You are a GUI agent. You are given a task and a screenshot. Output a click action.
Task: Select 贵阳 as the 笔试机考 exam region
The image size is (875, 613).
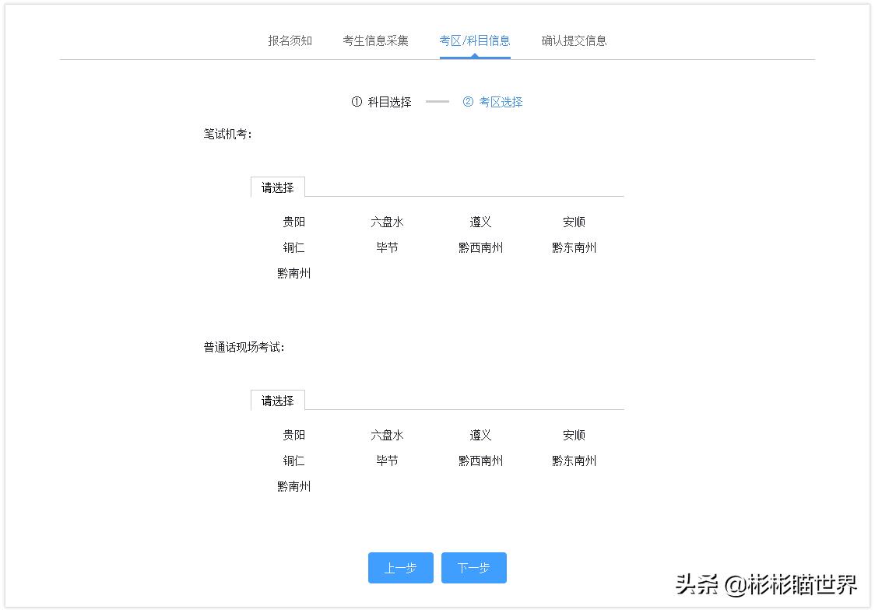pos(293,222)
